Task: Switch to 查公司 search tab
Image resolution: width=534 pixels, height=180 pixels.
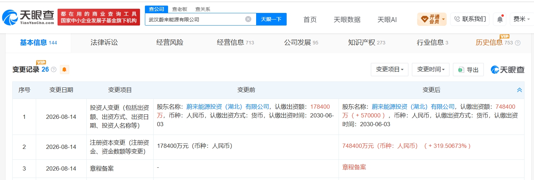Action: (x=156, y=9)
